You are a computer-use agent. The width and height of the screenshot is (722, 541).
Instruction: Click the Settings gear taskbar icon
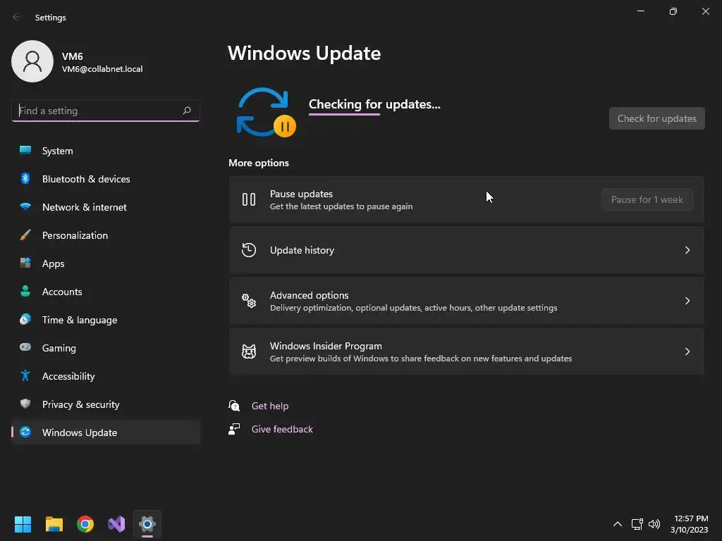(x=147, y=523)
